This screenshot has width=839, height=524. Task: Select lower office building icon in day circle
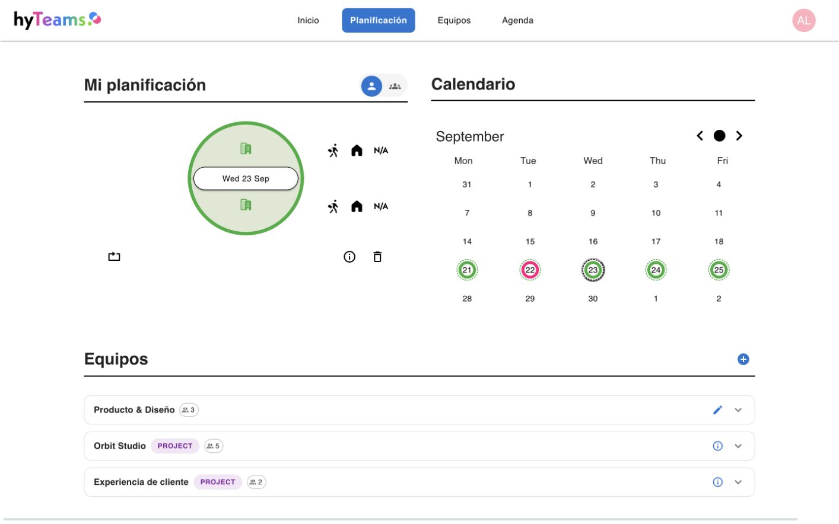pyautogui.click(x=246, y=205)
